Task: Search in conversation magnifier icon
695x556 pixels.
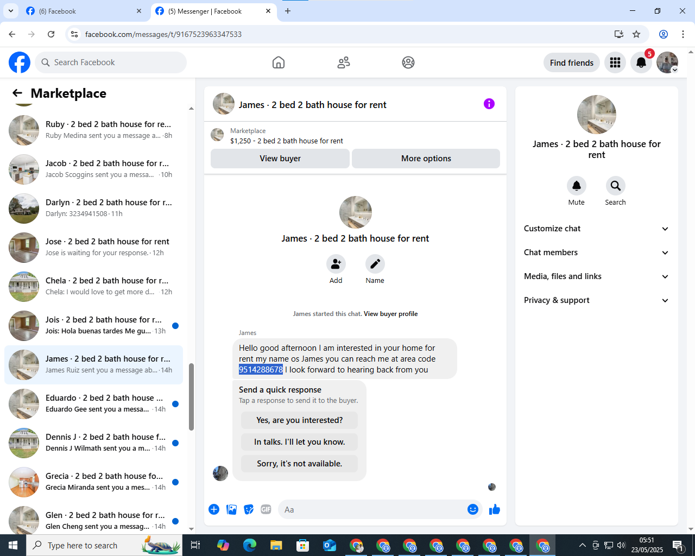Action: click(615, 186)
